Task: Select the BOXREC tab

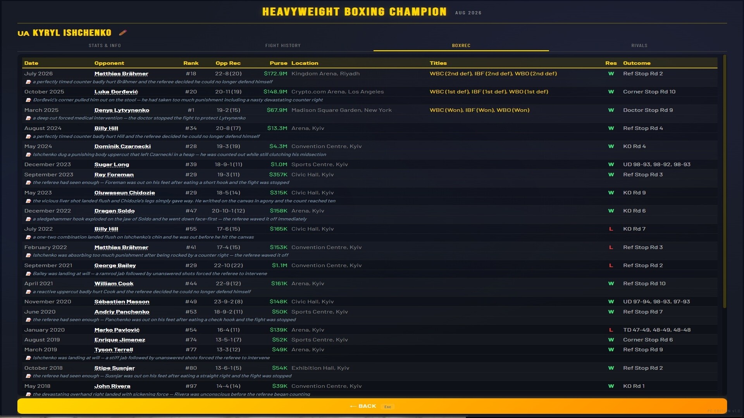Action: pos(461,45)
